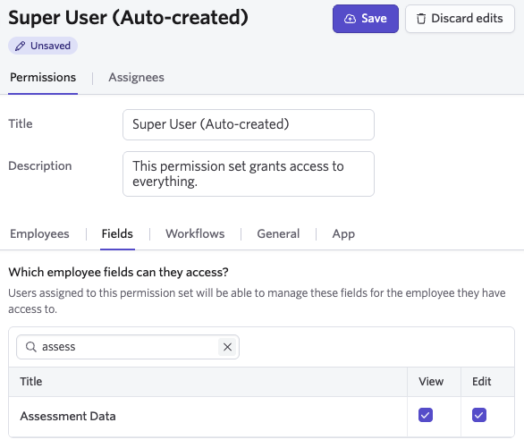Click the 'Assessment Data' row title

click(68, 417)
